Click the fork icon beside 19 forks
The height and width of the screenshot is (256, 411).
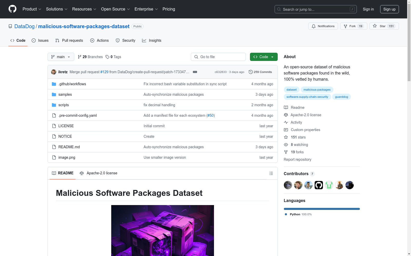click(286, 152)
